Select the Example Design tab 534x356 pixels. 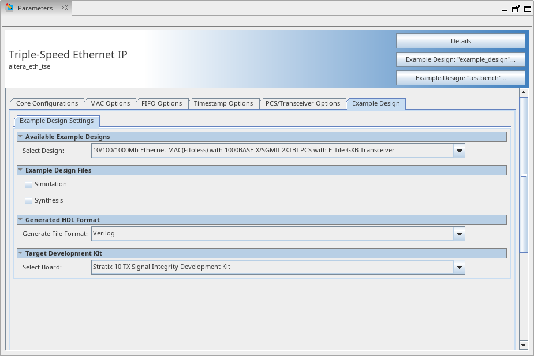(376, 103)
